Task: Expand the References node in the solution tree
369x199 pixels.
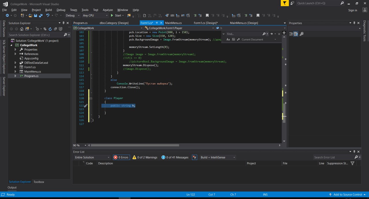Action: coord(15,54)
